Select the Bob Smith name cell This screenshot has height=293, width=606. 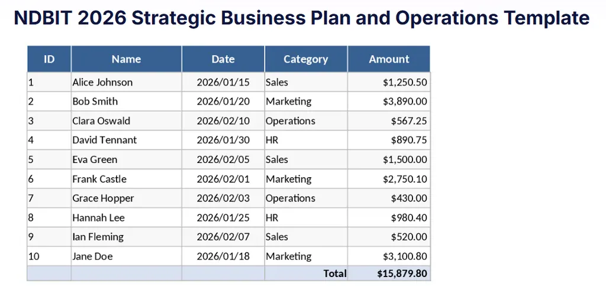(95, 102)
